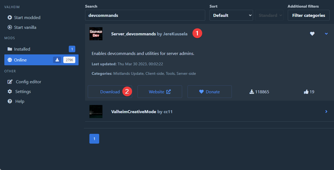Click the Config editor pencil icon
This screenshot has width=334, height=170.
click(x=10, y=82)
